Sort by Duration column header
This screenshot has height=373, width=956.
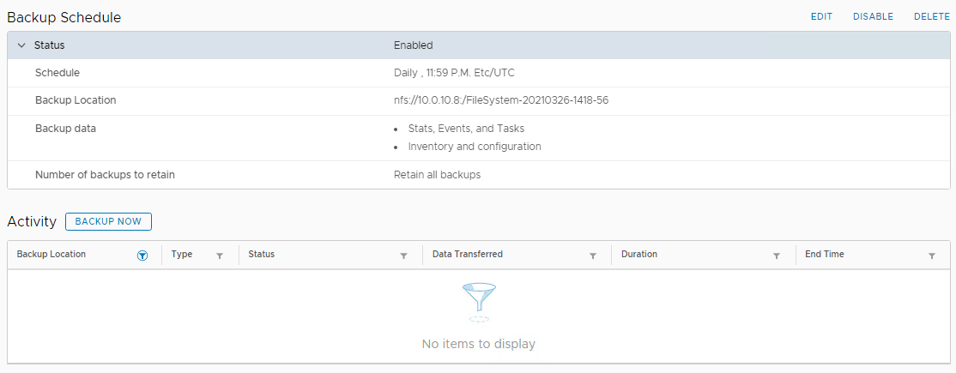click(x=639, y=255)
